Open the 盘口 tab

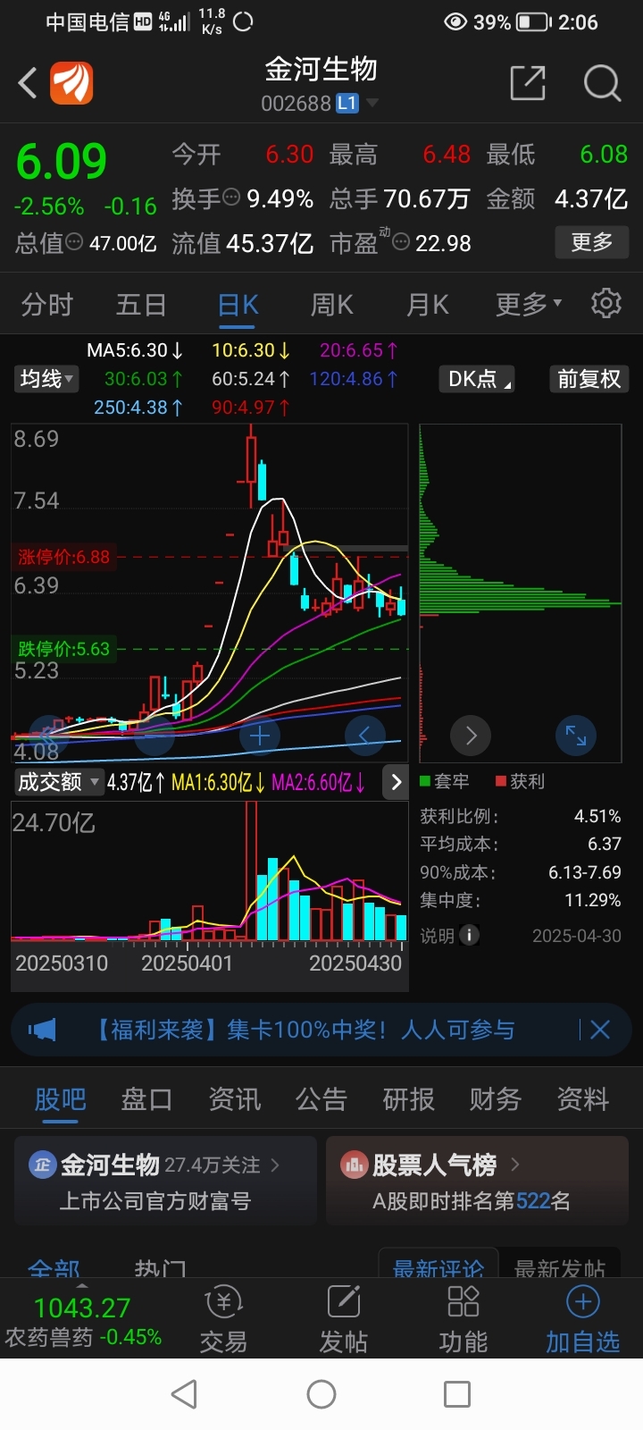(x=146, y=1098)
